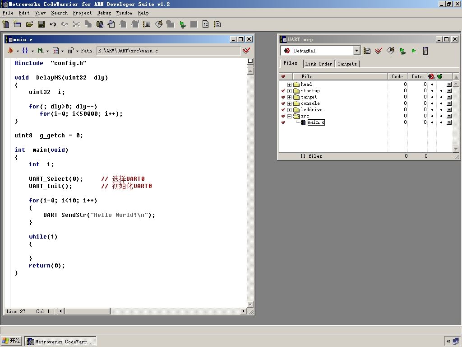Screen dimensions: 462x347
Task: Switch to the Targets tab
Action: point(347,64)
